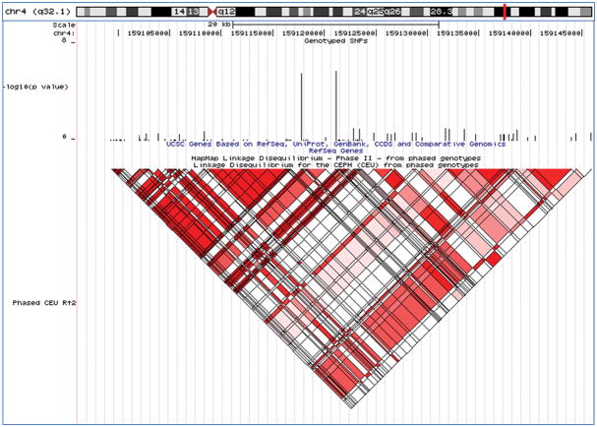Click position label 159115000

coord(251,33)
